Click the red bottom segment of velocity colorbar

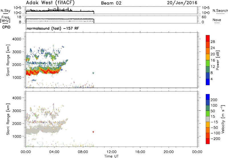coord(208,141)
